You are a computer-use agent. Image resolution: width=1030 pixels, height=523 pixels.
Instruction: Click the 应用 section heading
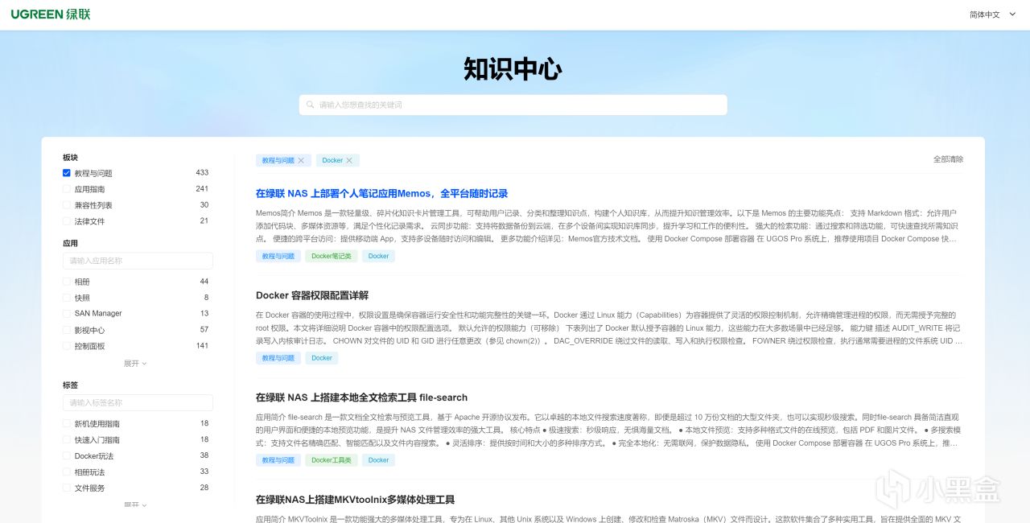coord(71,243)
